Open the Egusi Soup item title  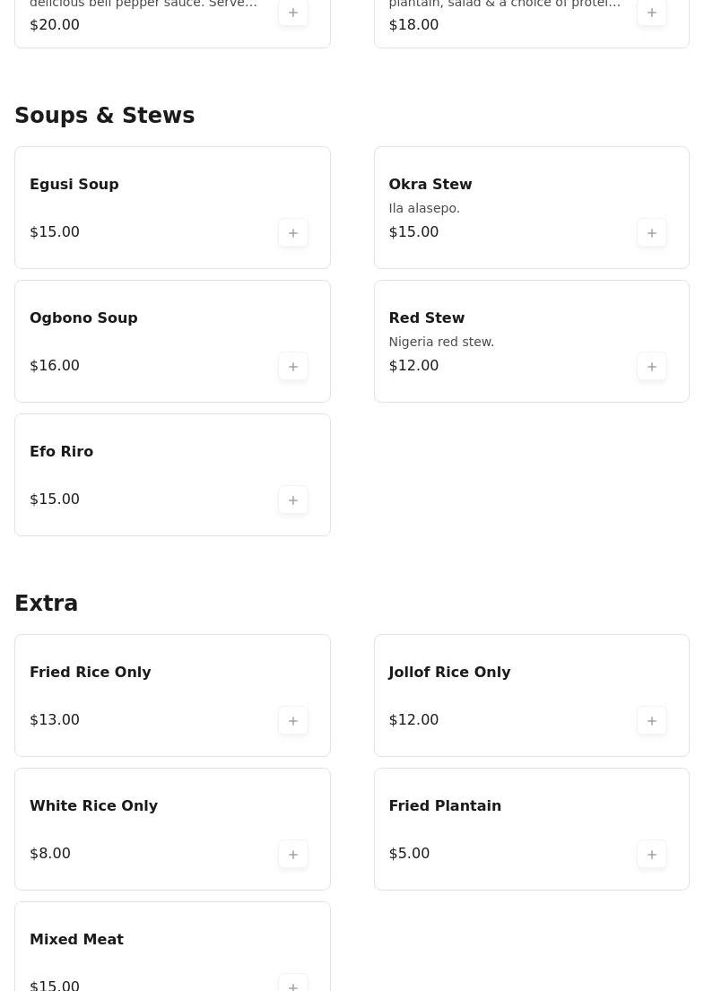point(74,184)
